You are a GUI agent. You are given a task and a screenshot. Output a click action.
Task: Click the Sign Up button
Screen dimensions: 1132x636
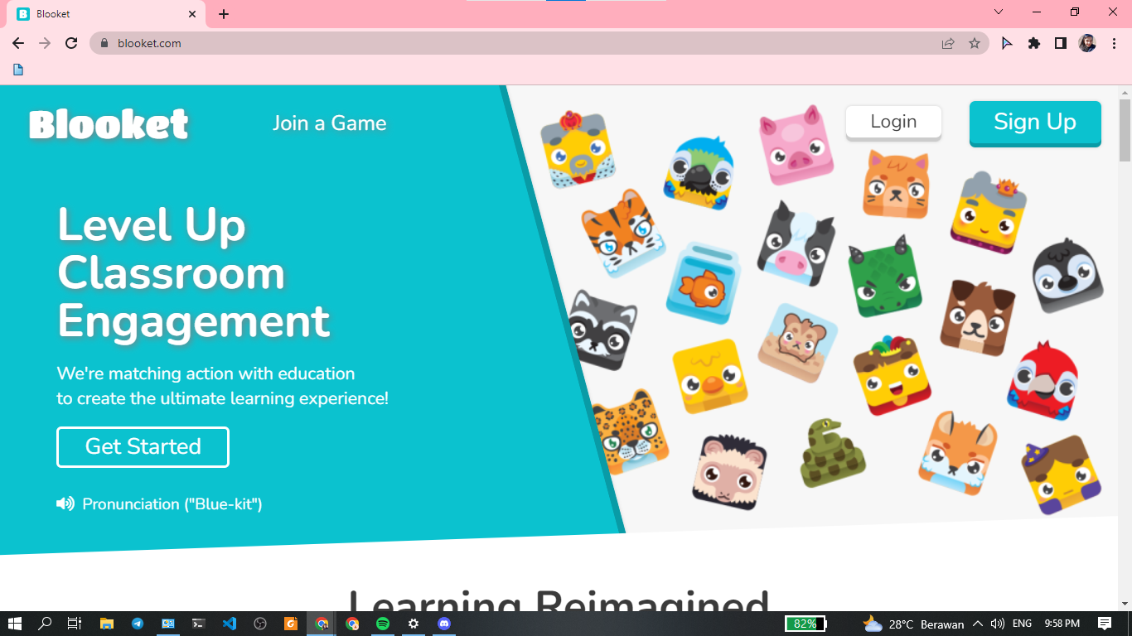(x=1035, y=123)
